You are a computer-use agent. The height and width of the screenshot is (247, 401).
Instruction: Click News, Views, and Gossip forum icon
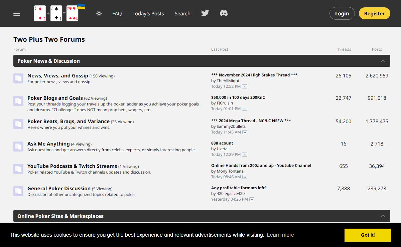point(18,78)
